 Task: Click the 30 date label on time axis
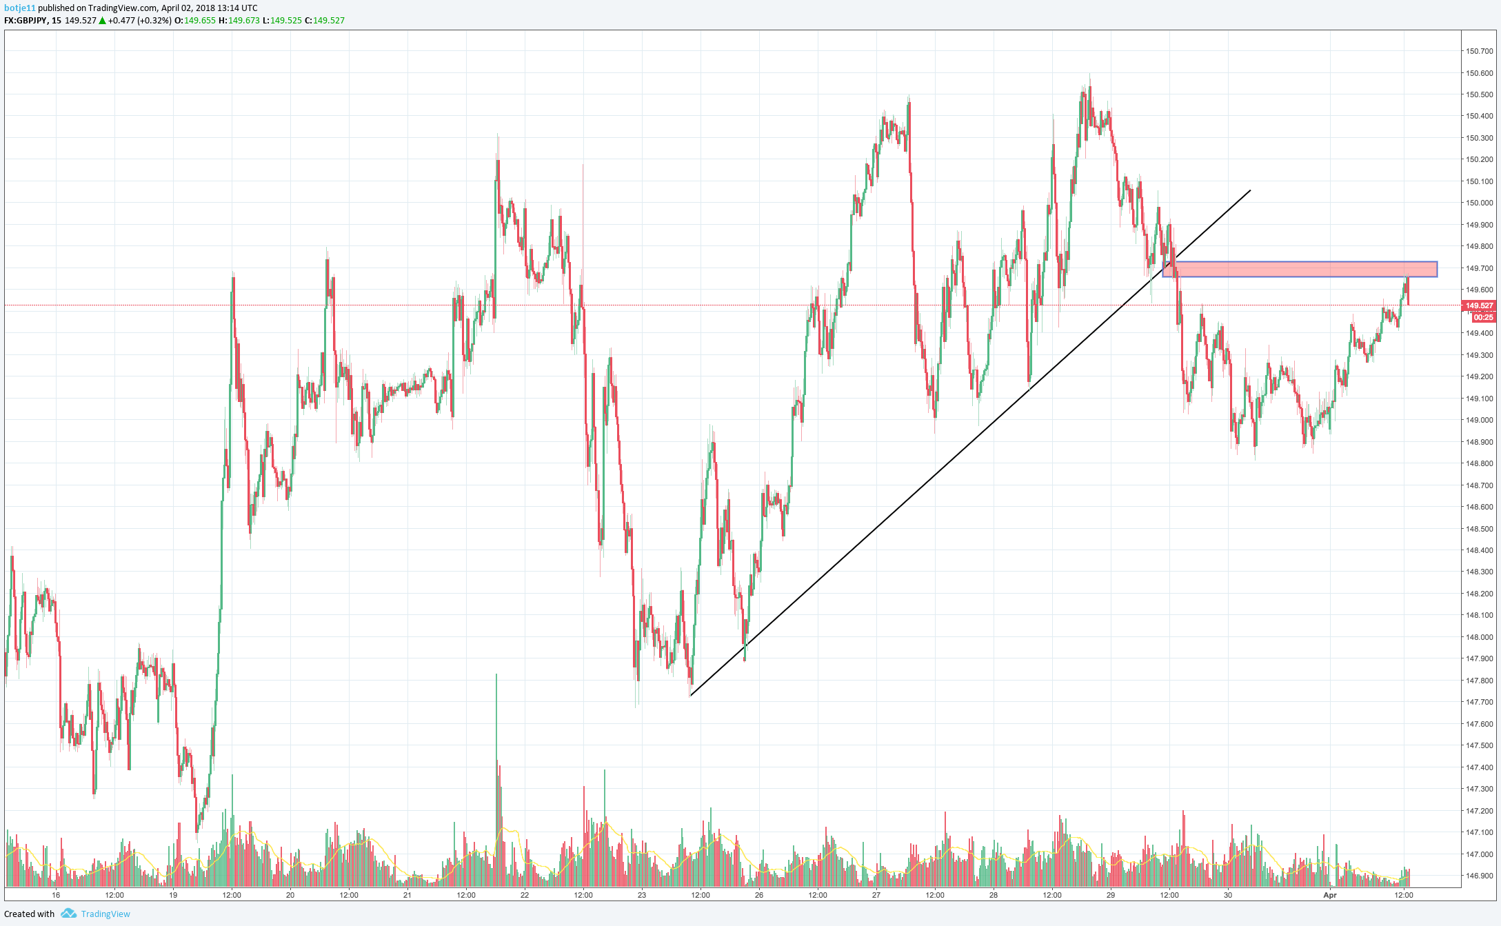(1228, 895)
